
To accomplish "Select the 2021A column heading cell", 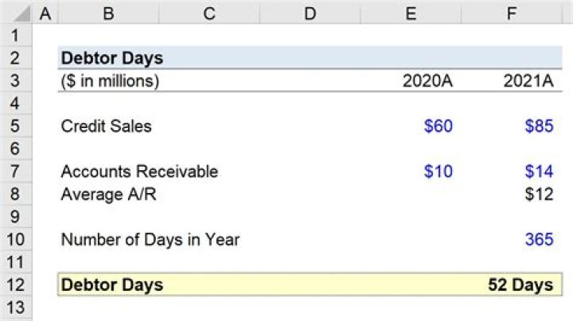I will point(528,81).
